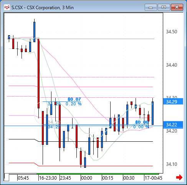Click the red arrow at bottom right

(179, 177)
